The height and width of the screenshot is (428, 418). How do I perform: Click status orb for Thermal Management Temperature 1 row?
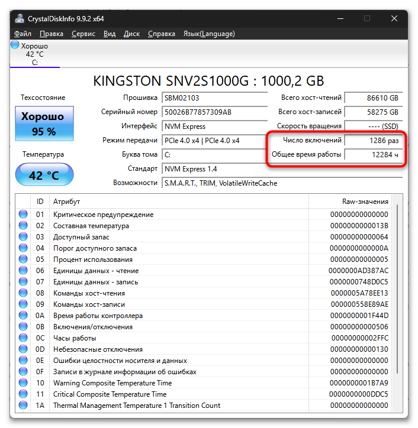[23, 405]
